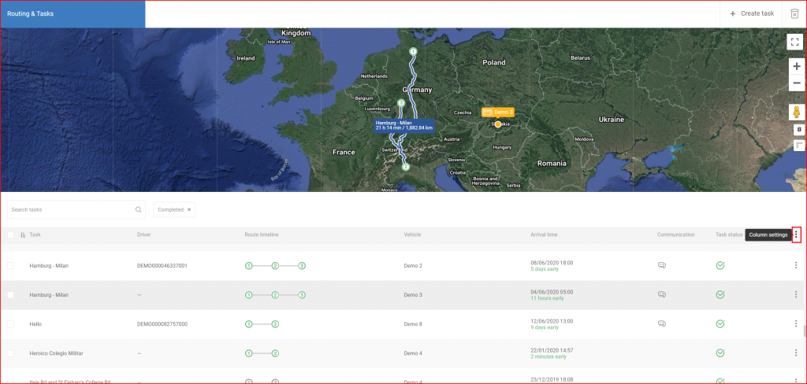The width and height of the screenshot is (807, 384).
Task: Remove the Completed filter chip
Action: [189, 210]
